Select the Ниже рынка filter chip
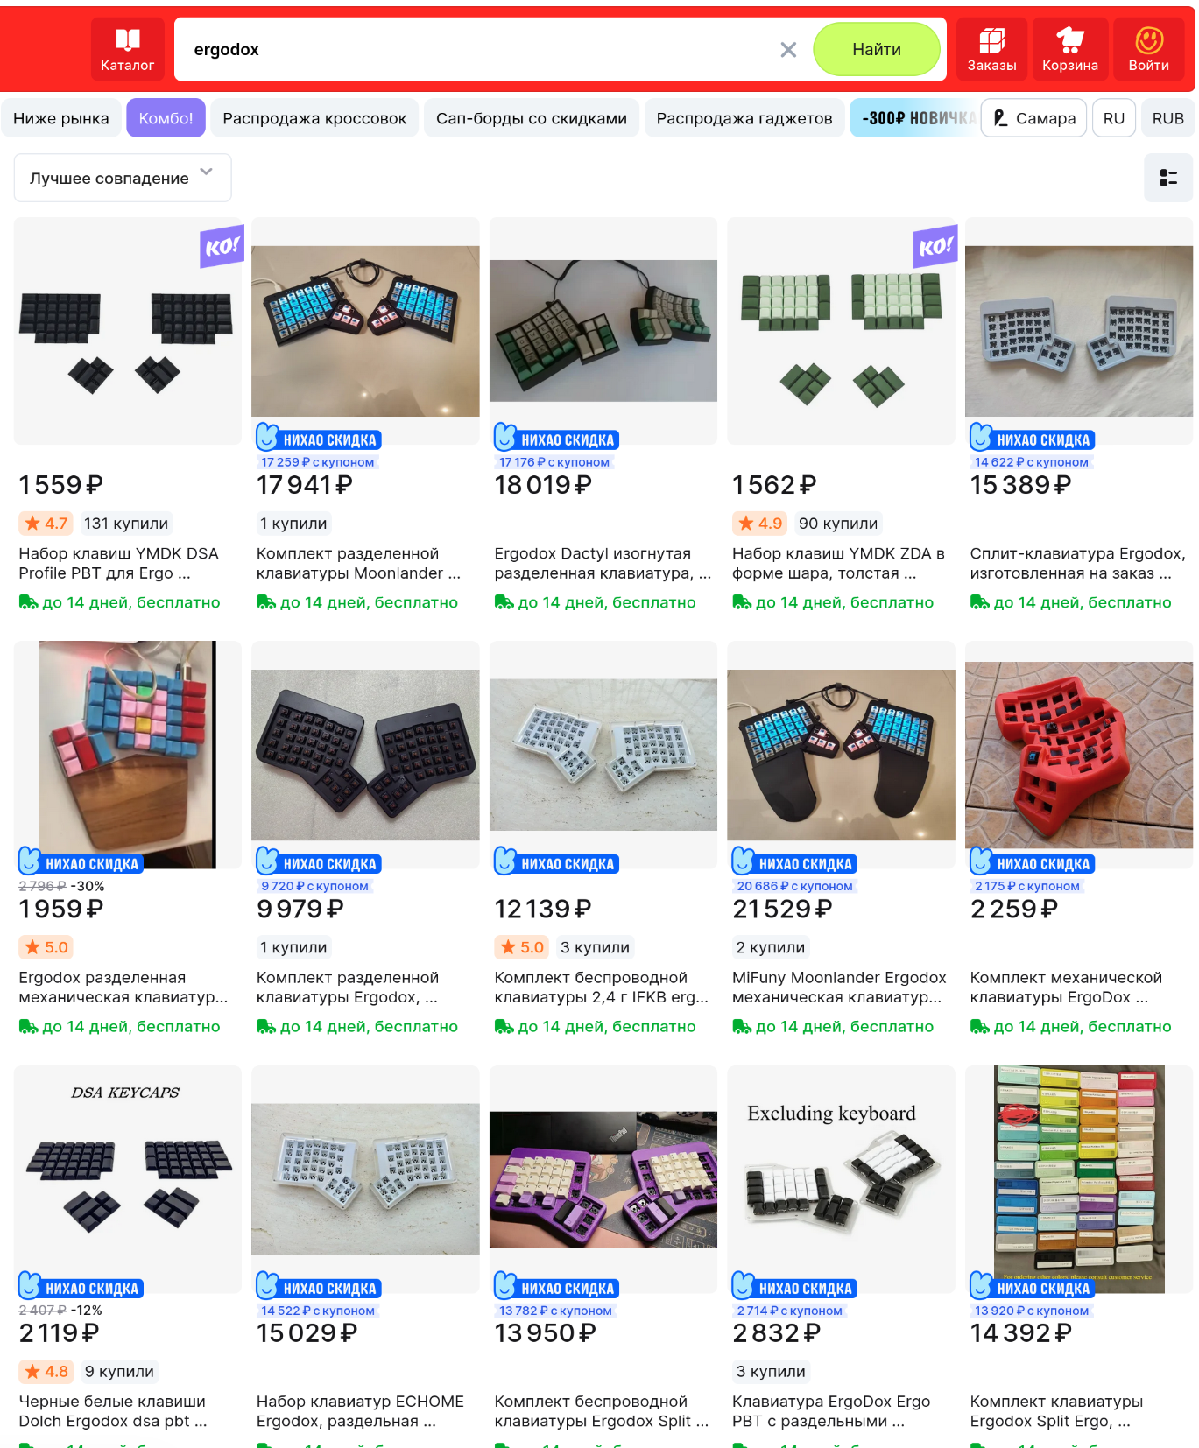Screen dimensions: 1199x1448 pos(61,118)
